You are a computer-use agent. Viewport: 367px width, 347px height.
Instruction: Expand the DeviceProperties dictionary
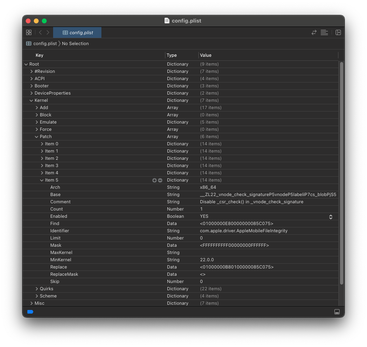pyautogui.click(x=31, y=93)
